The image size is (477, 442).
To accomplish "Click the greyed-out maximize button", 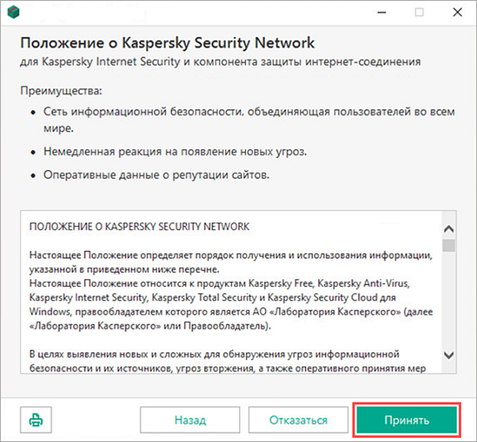I will [x=419, y=12].
